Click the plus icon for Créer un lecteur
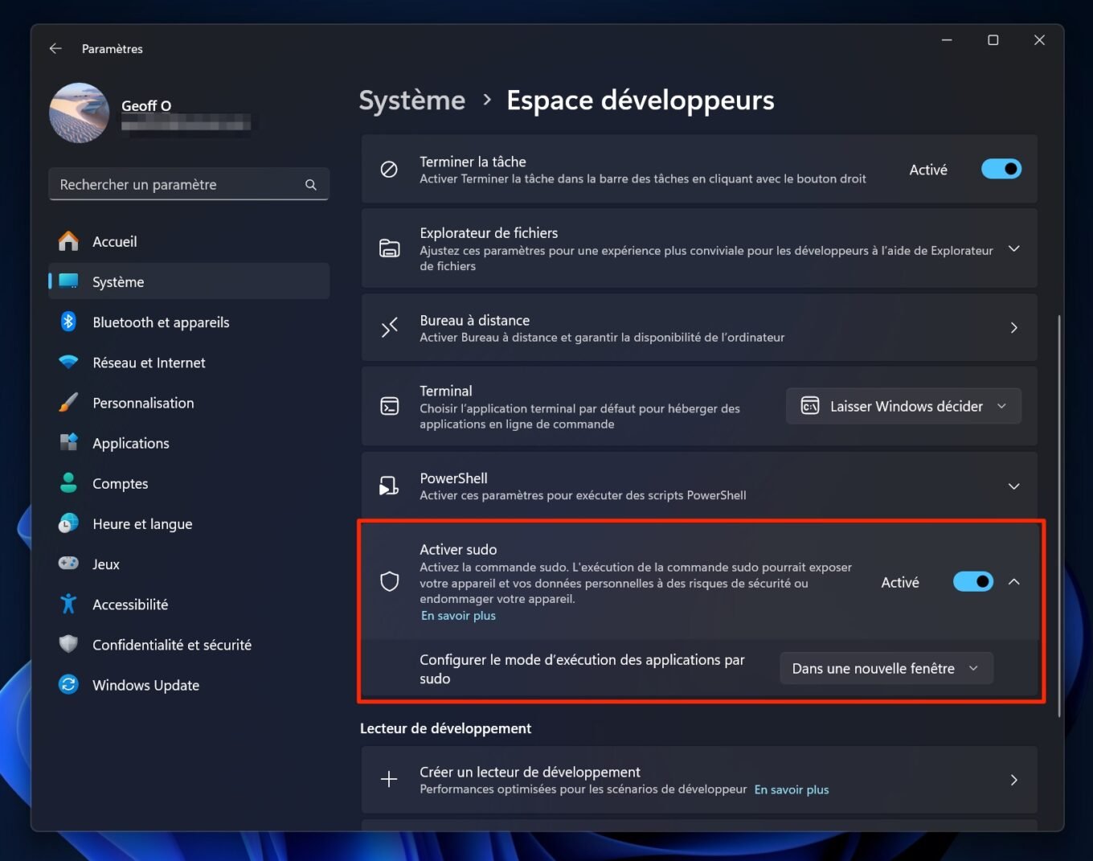This screenshot has width=1093, height=861. click(389, 779)
